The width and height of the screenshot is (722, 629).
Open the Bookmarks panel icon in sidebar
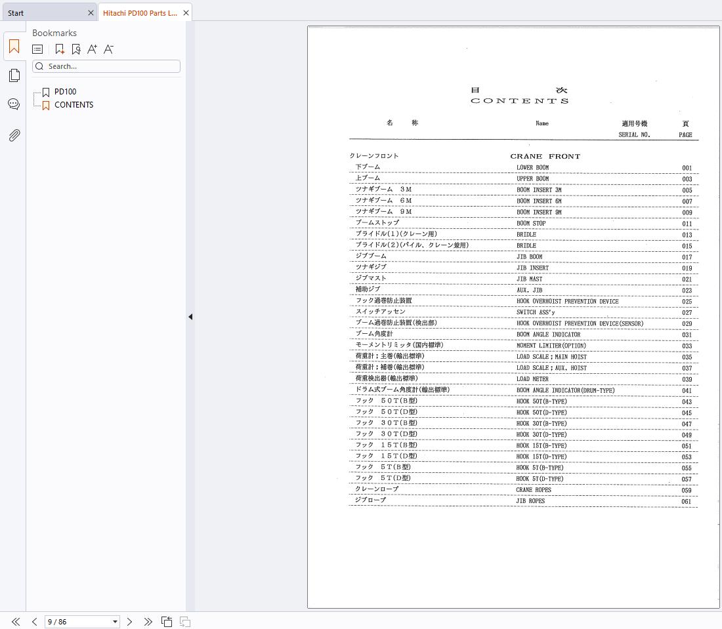14,47
